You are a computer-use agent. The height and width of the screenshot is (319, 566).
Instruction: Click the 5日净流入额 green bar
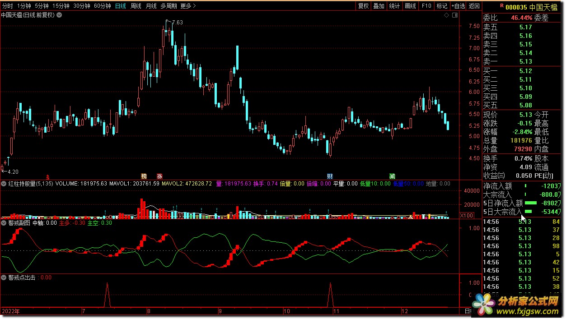[531, 203]
